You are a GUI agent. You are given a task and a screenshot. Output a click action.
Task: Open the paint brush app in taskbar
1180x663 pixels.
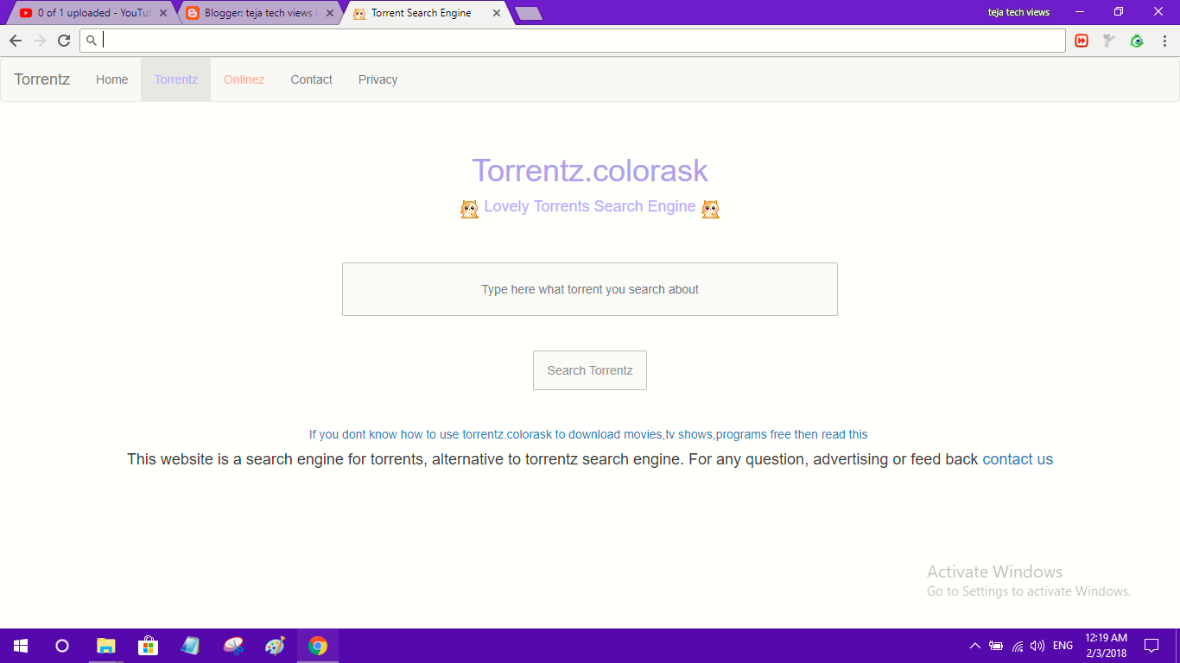[232, 646]
